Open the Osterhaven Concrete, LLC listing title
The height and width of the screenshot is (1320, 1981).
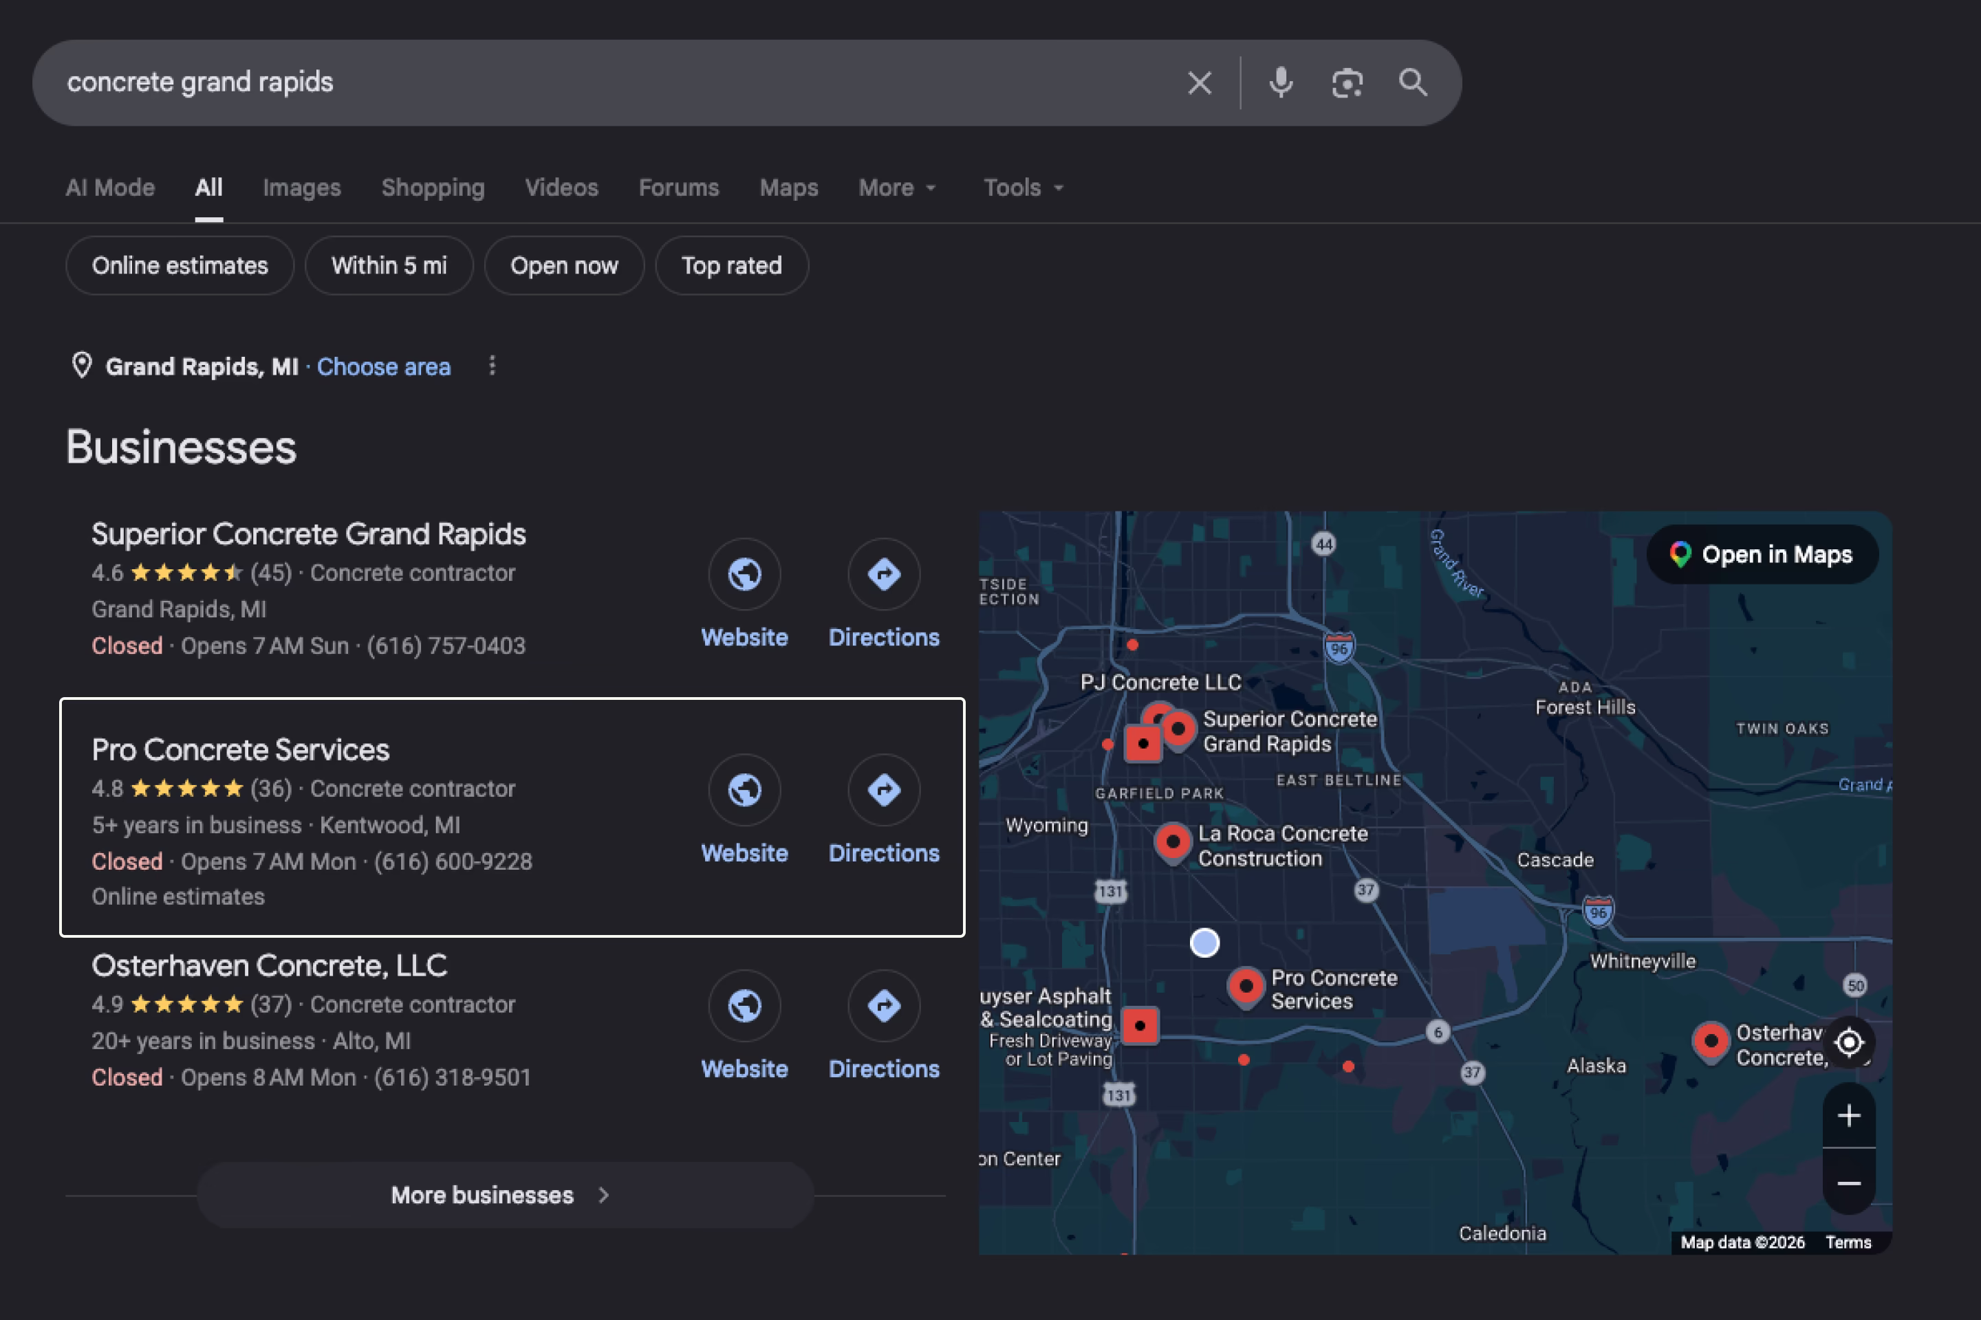pyautogui.click(x=269, y=965)
